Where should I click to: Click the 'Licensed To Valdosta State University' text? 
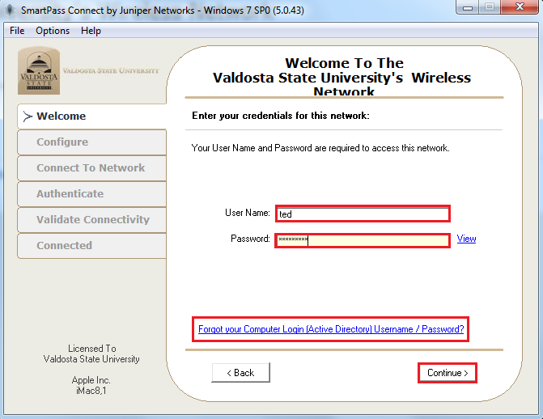[x=91, y=353]
